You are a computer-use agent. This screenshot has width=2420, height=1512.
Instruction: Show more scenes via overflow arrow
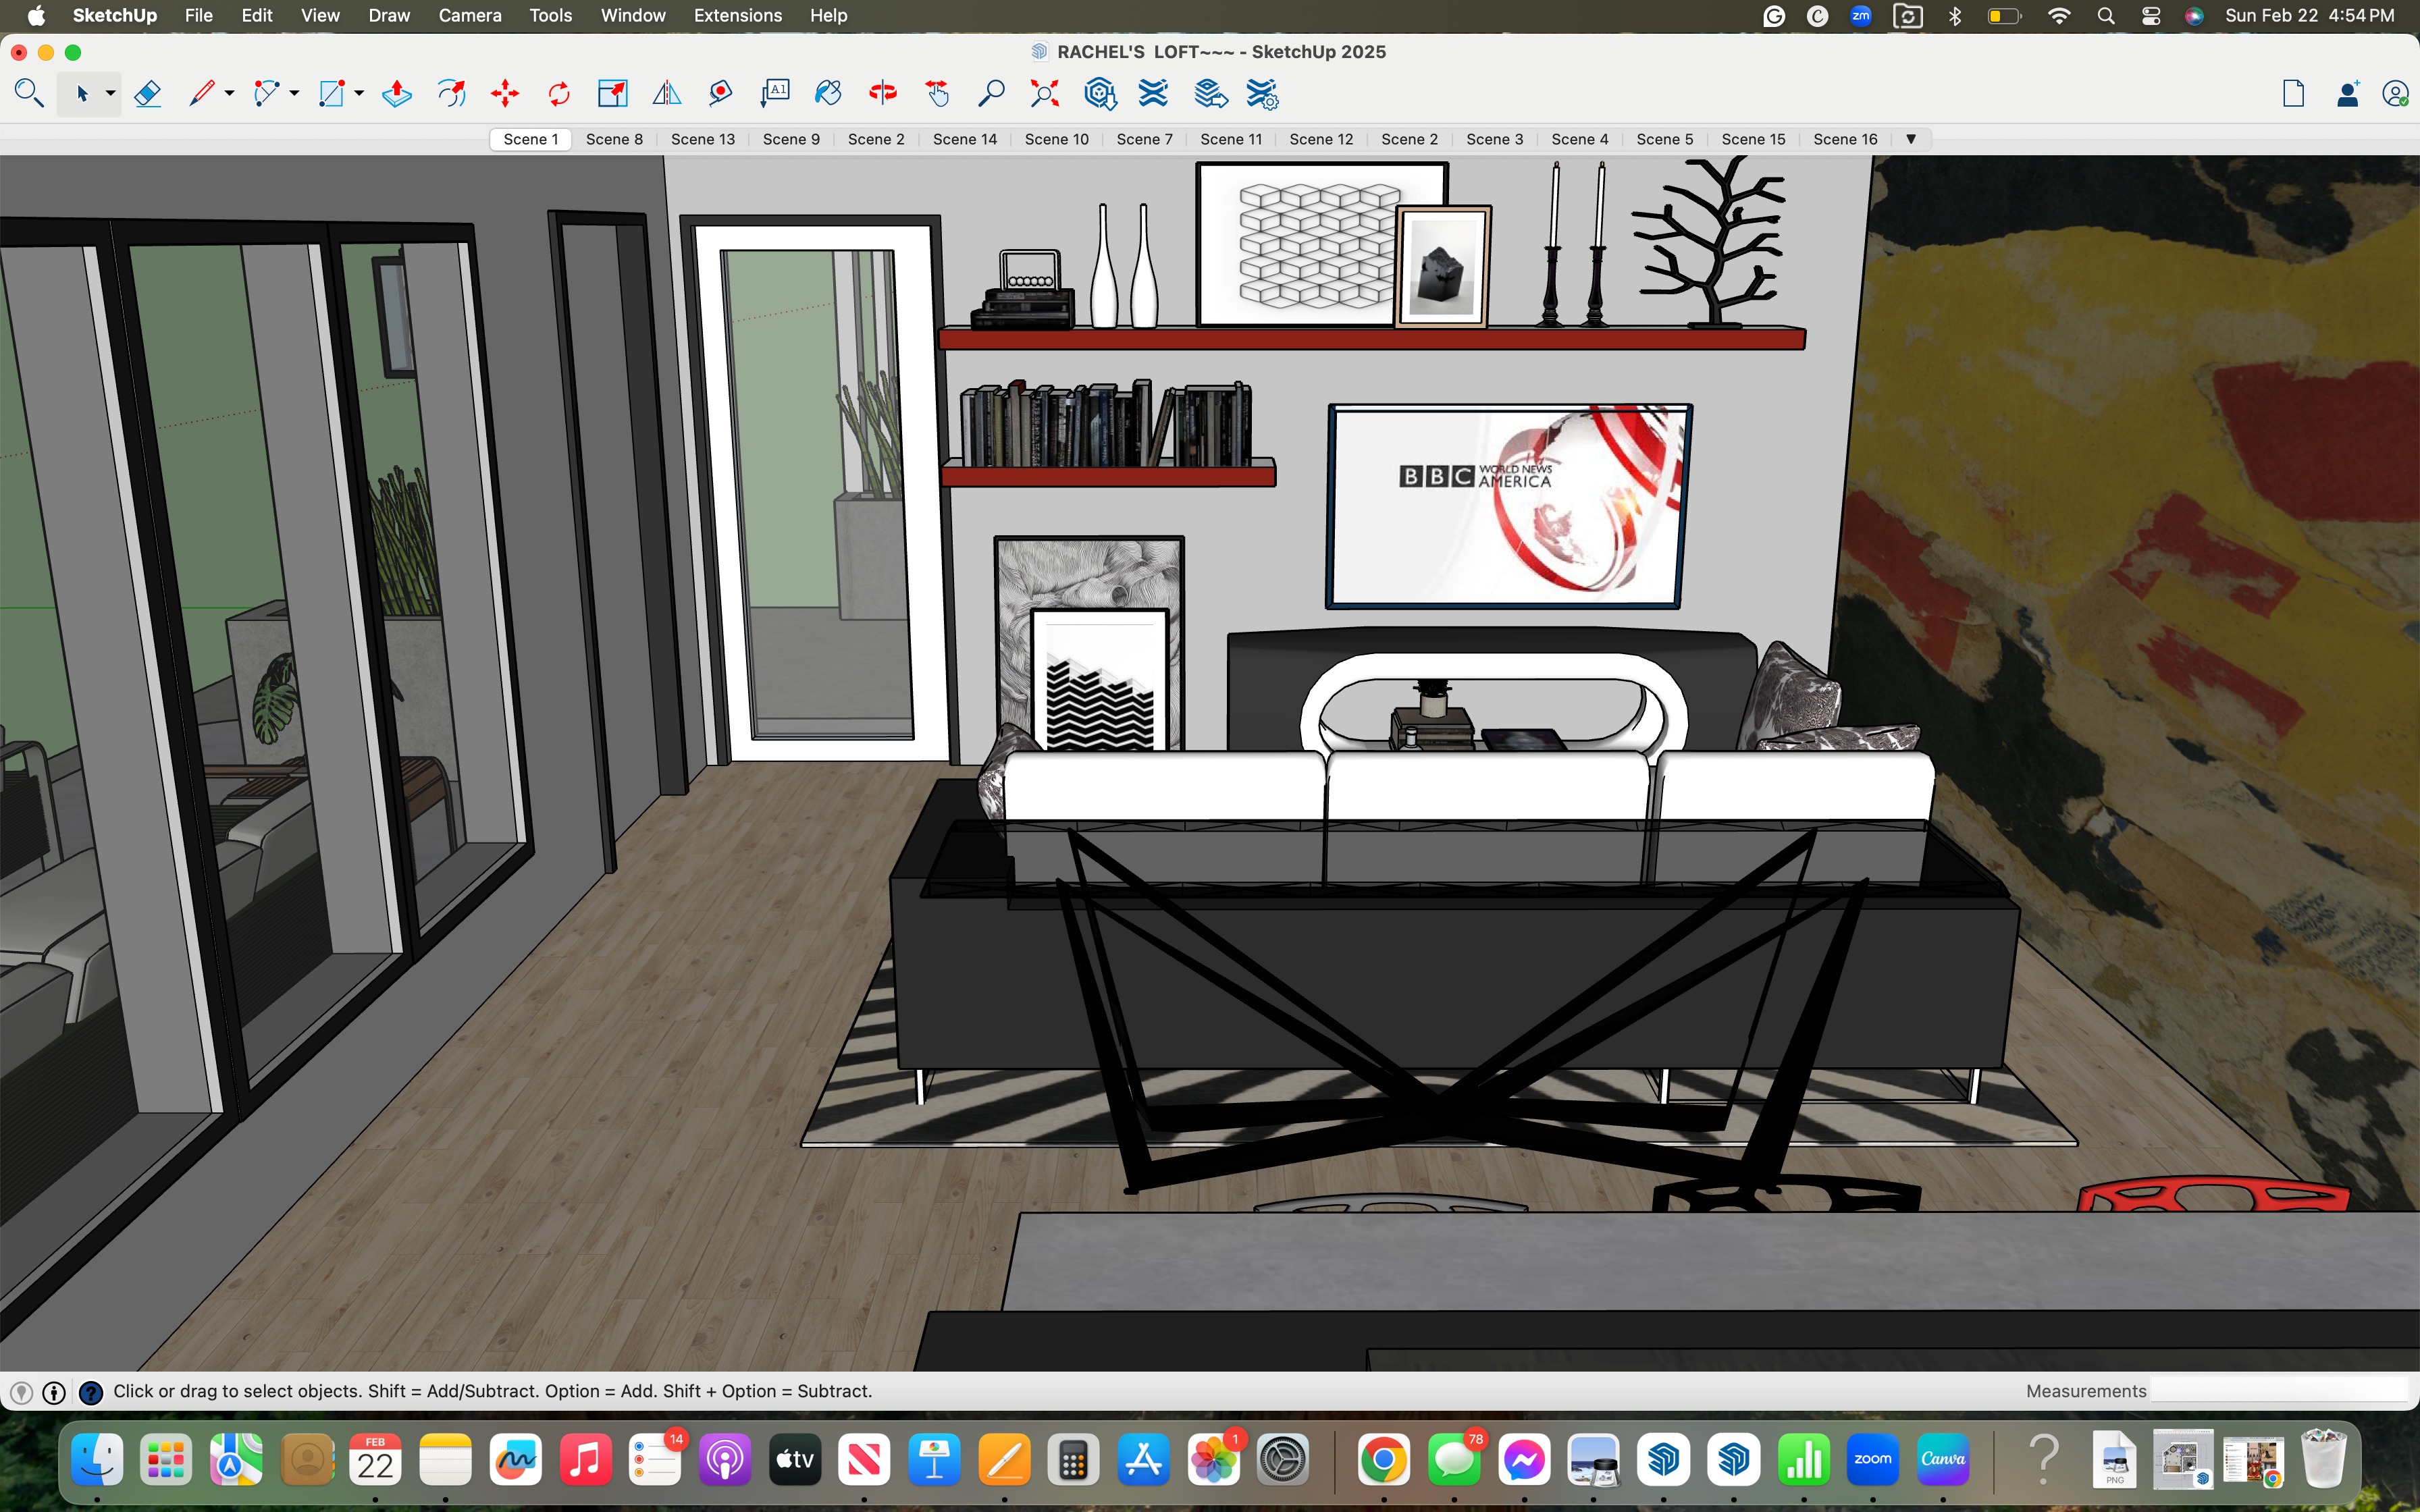pos(1910,139)
